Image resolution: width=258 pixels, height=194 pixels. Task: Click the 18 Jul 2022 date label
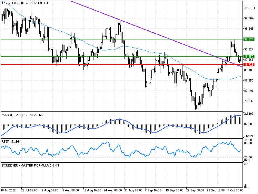coord(8,191)
